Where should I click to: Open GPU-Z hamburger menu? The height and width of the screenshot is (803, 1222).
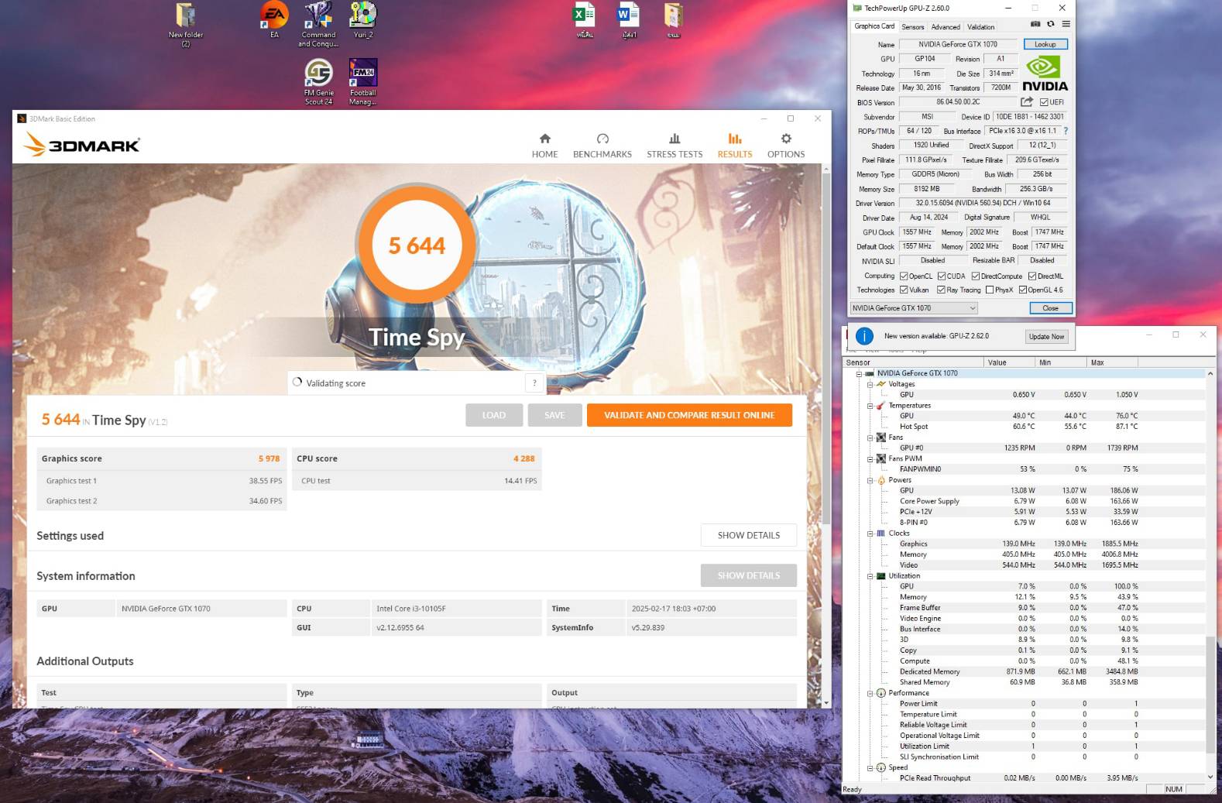(x=1066, y=25)
